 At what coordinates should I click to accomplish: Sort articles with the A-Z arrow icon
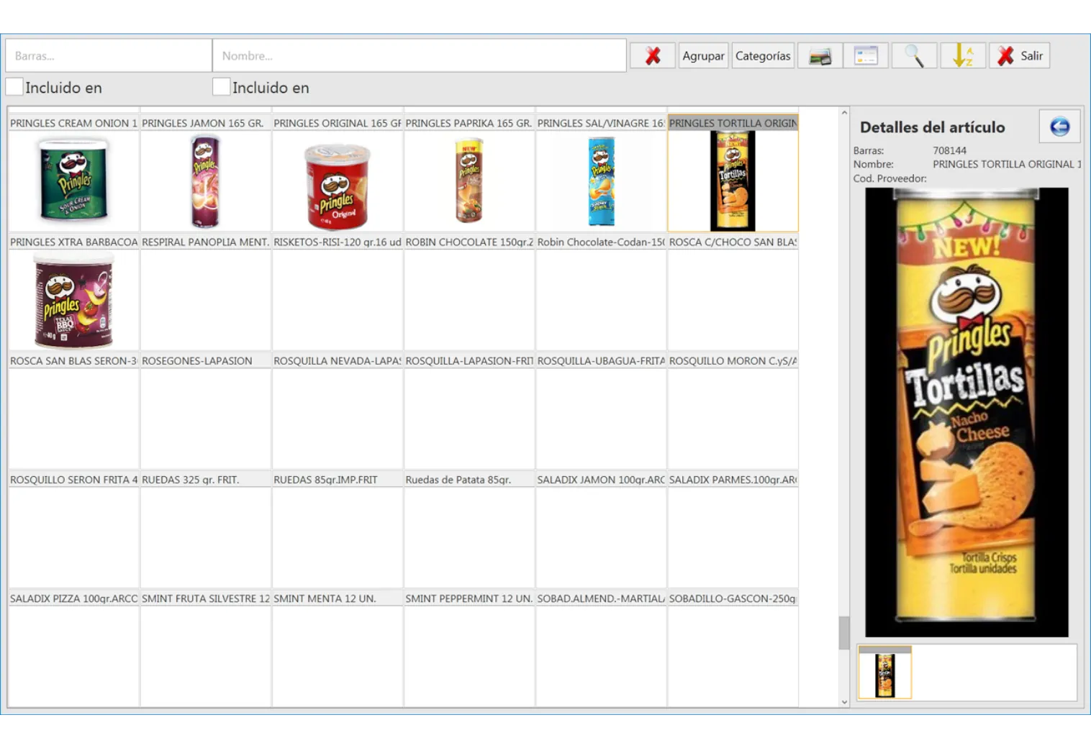pos(961,56)
